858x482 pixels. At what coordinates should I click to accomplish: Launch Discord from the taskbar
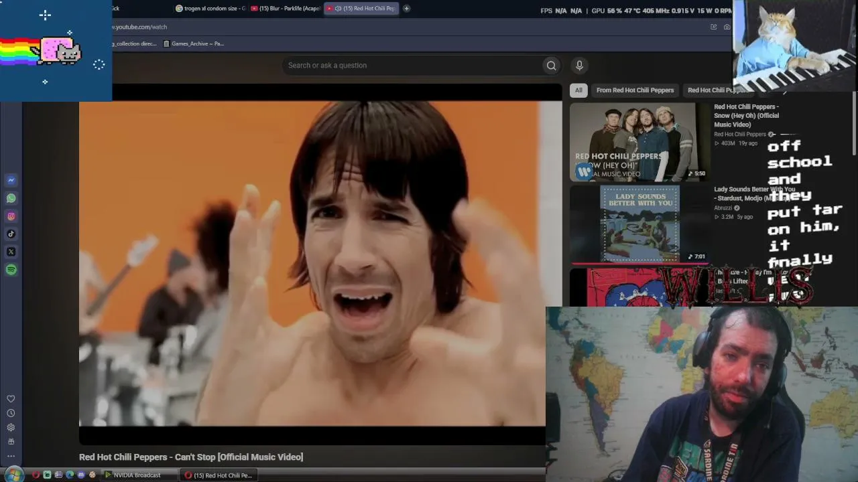[x=81, y=475]
